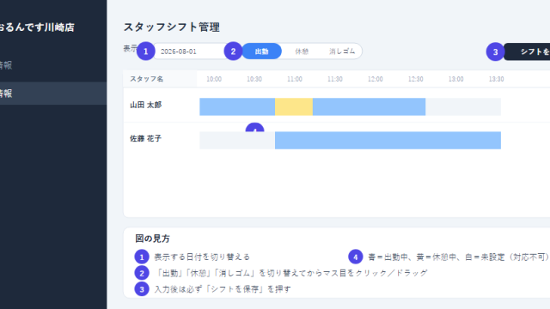This screenshot has height=309, width=550.
Task: Click the 13:30 time column header
Action: (497, 79)
